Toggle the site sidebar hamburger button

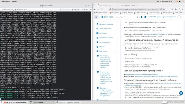(x=96, y=17)
